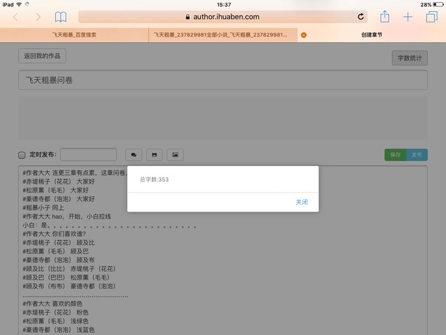Click 关闭 to dismiss word count dialog
Image resolution: width=446 pixels, height=335 pixels.
point(301,202)
